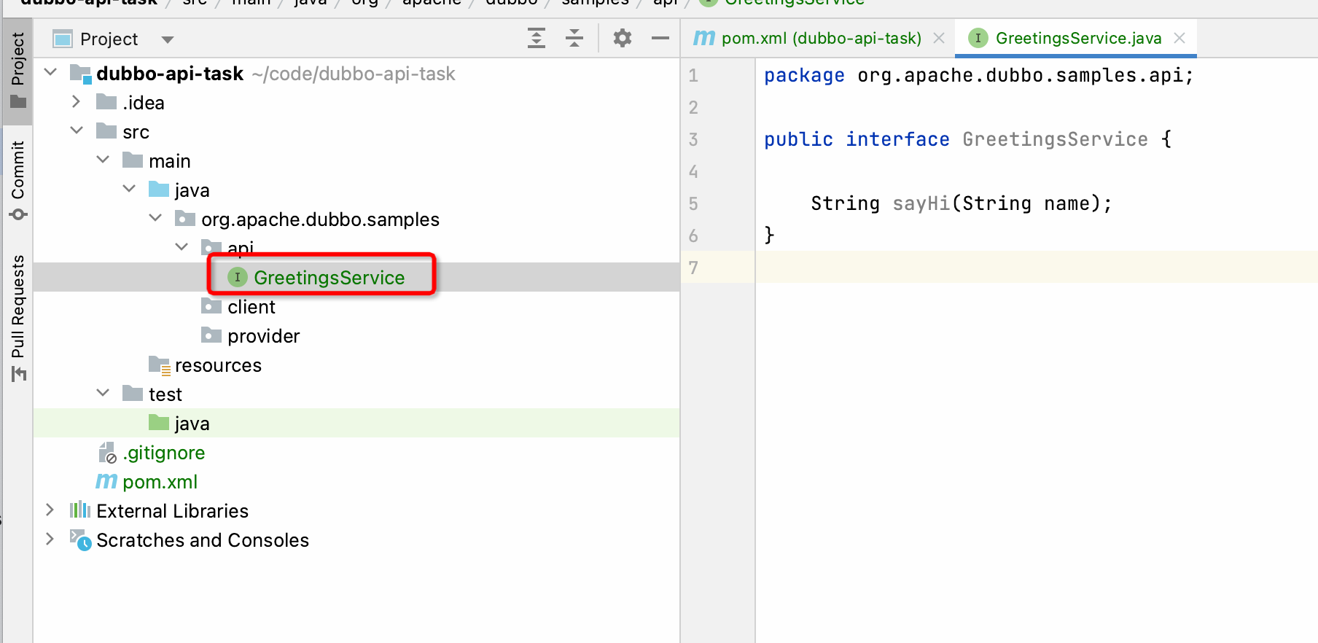This screenshot has width=1318, height=643.
Task: Toggle the Project tool window sidebar button
Action: point(17,70)
